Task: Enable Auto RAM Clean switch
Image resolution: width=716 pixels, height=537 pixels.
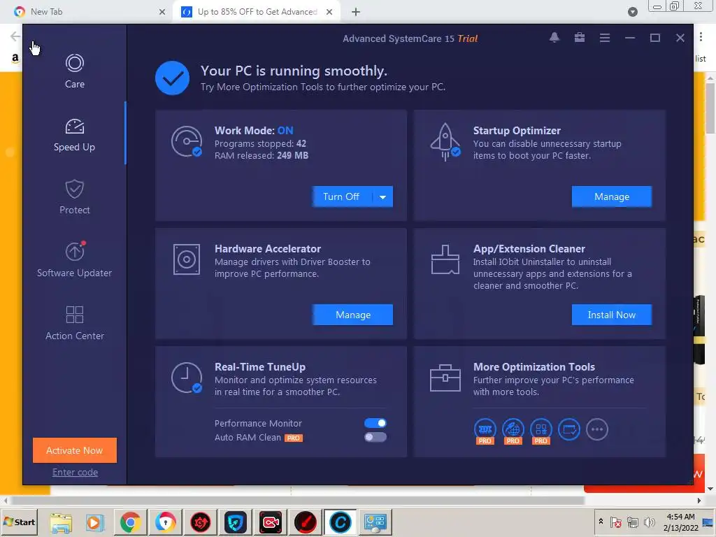Action: pyautogui.click(x=375, y=437)
